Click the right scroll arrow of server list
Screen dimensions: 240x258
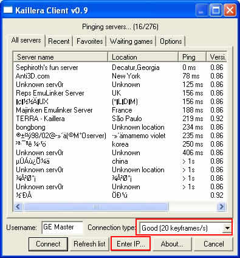[221, 207]
